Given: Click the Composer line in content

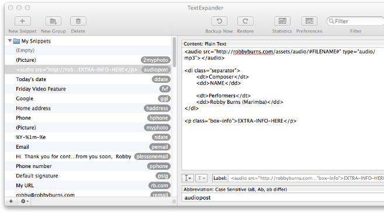Looking at the screenshot, I should click(x=222, y=77).
